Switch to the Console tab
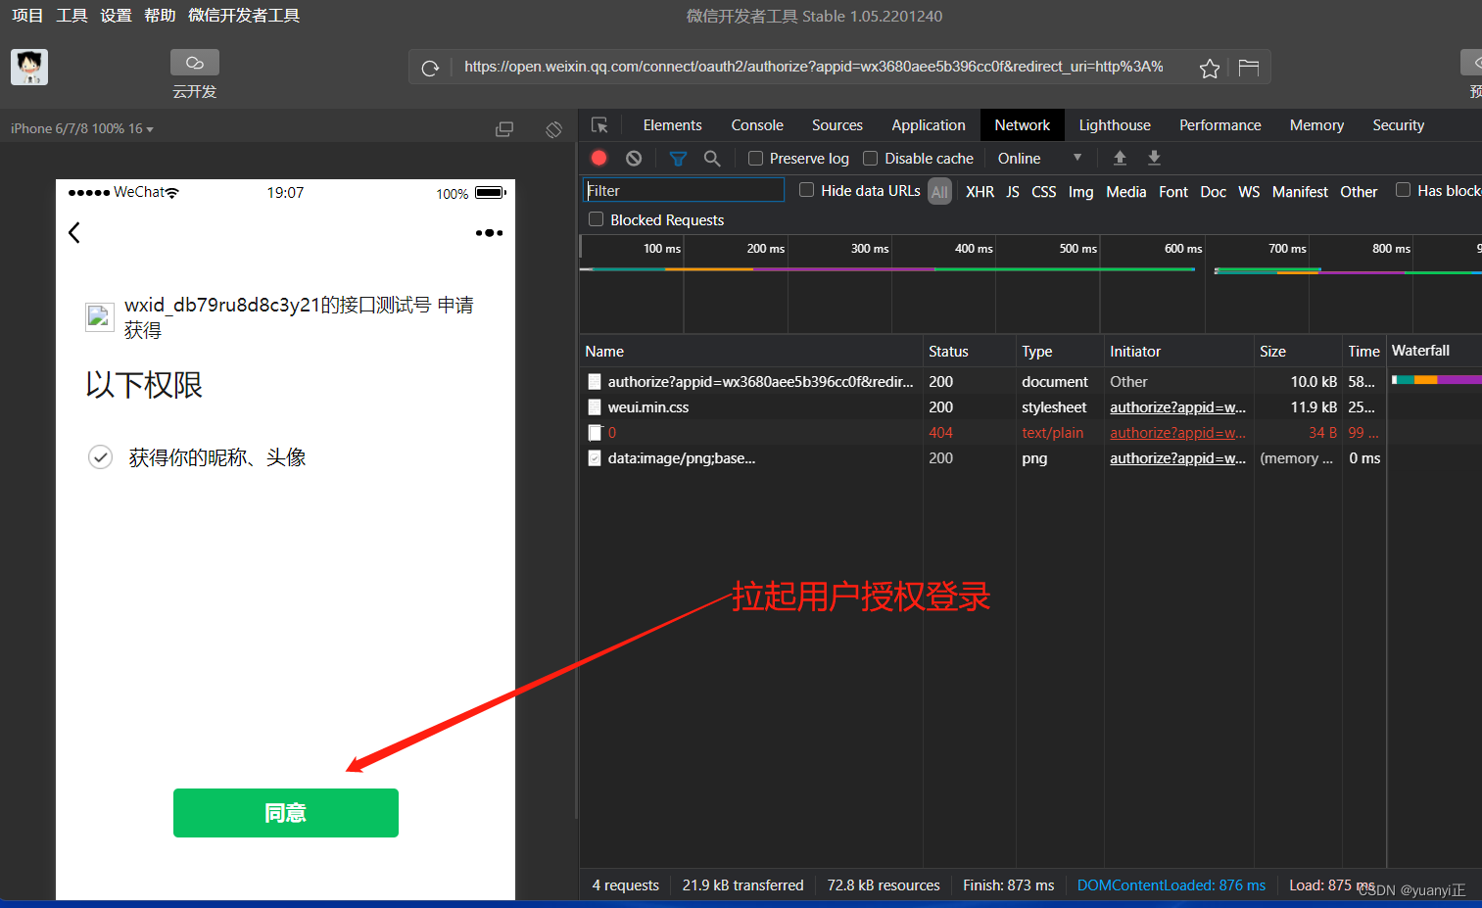 (757, 125)
